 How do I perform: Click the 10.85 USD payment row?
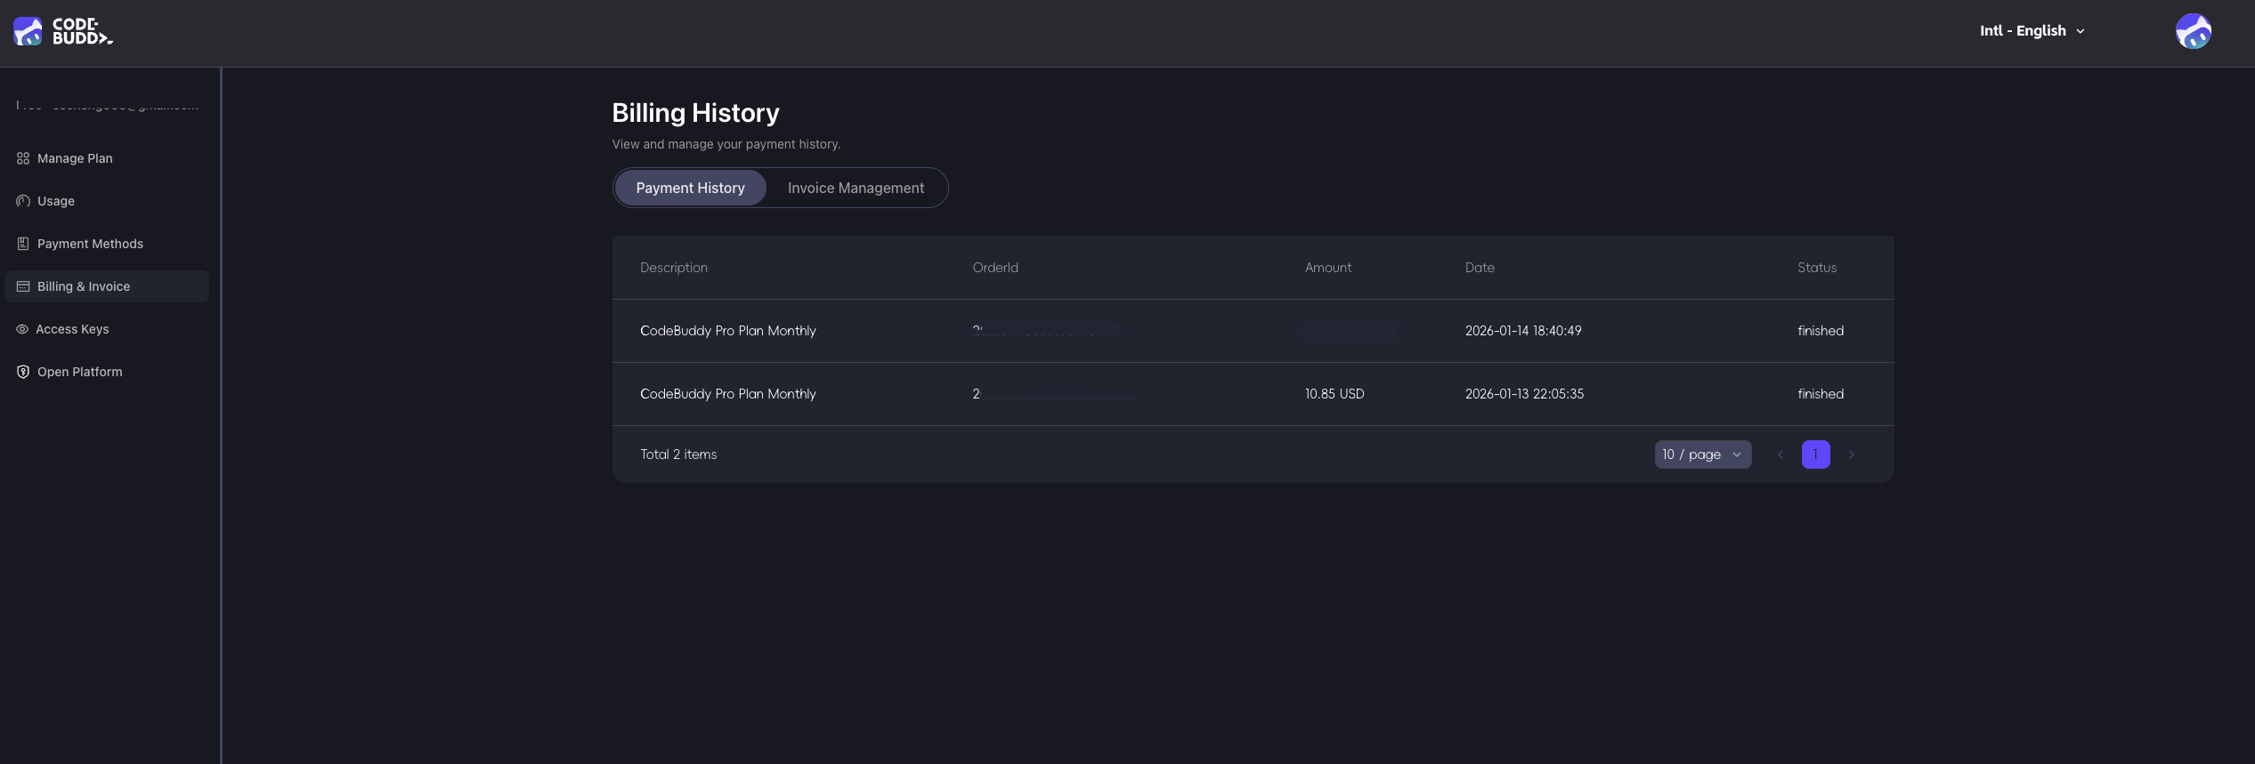[1334, 394]
